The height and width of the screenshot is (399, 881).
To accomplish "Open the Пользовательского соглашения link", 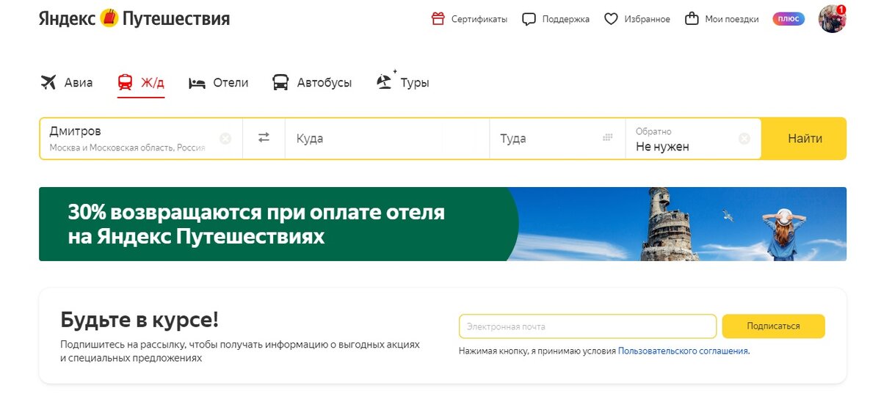I will point(683,351).
